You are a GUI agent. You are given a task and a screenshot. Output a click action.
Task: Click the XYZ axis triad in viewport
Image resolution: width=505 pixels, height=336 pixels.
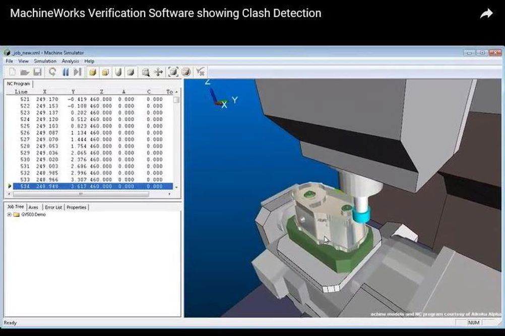click(x=222, y=94)
